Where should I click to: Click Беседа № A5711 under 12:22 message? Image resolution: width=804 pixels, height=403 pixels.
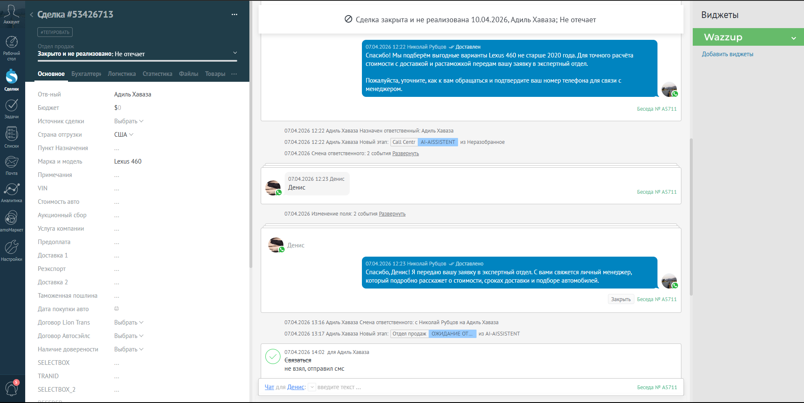coord(657,109)
